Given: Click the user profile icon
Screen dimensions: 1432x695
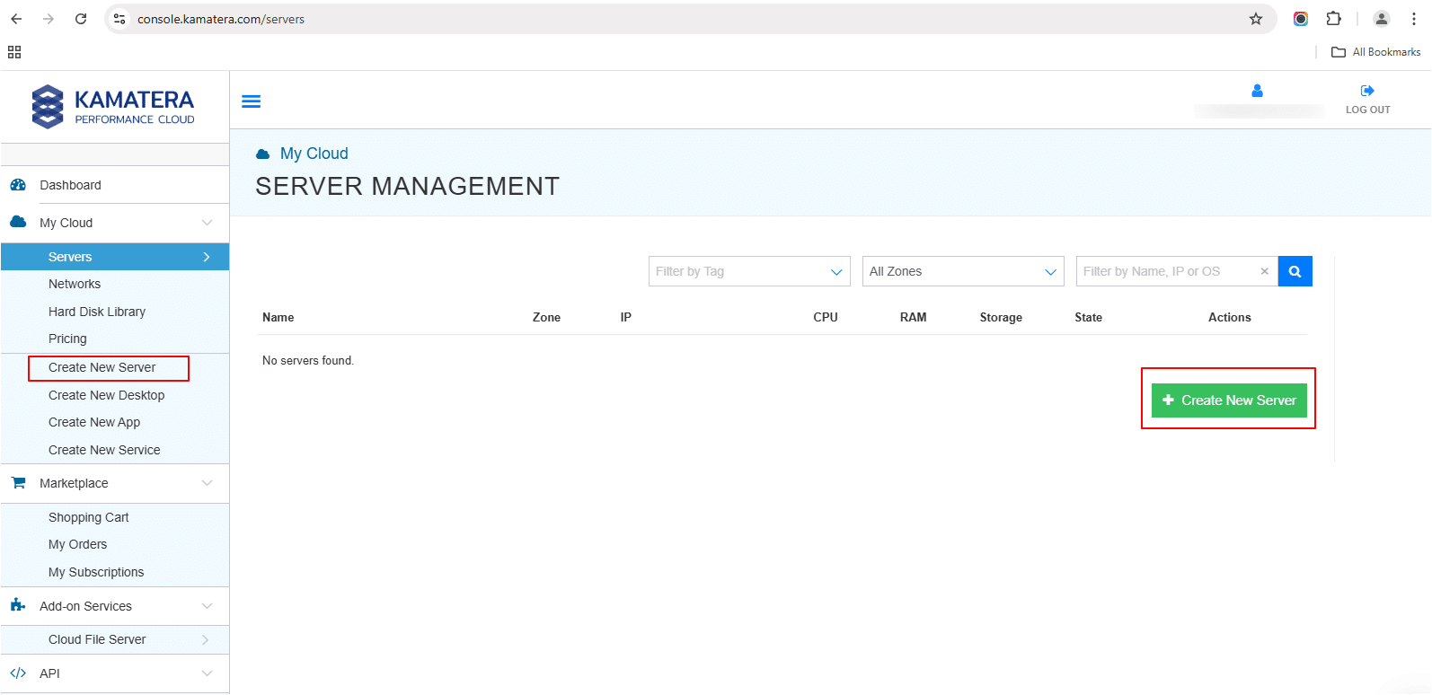Looking at the screenshot, I should (x=1257, y=91).
